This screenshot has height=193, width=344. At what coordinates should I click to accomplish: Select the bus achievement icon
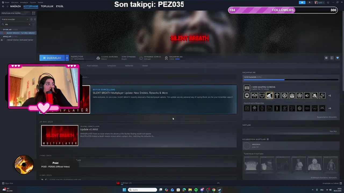pyautogui.click(x=247, y=95)
